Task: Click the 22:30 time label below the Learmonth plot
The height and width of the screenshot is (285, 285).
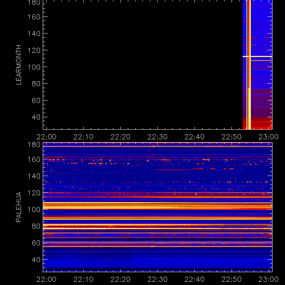Action: [157, 137]
